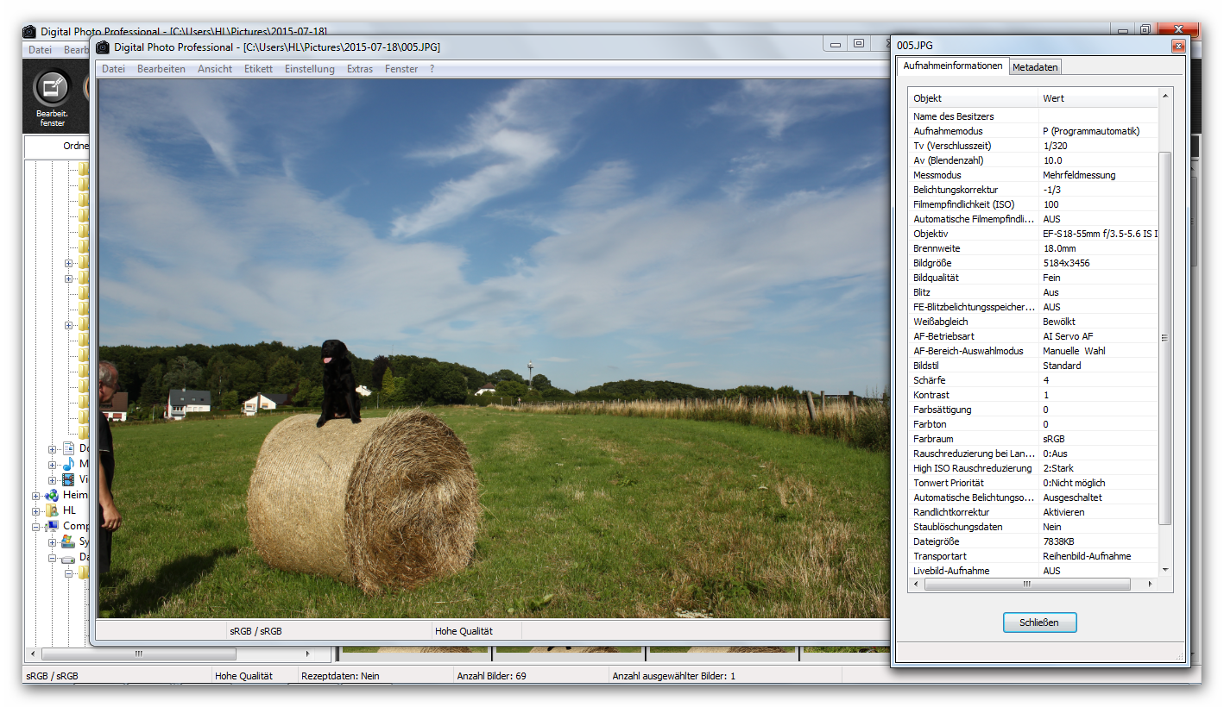Select the Farbraum row
This screenshot has height=707, width=1224.
1032,439
